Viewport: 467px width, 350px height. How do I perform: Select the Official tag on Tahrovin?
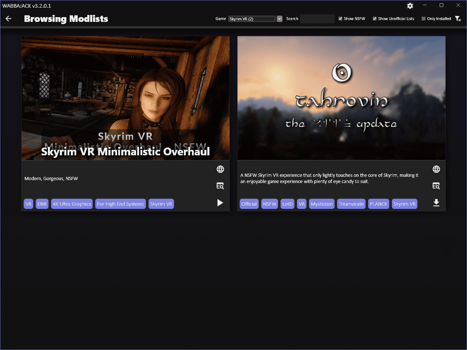249,204
